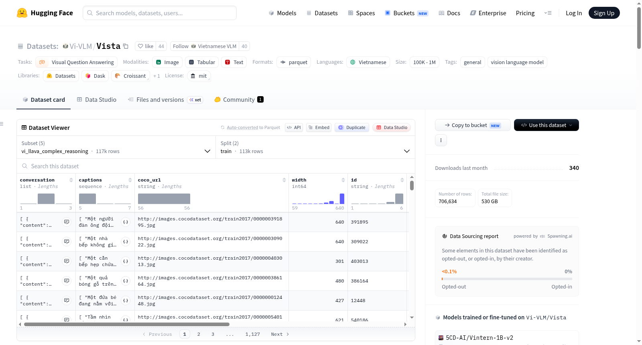Show the +1 additional libraries
Viewport: 642px width, 345px height.
156,76
